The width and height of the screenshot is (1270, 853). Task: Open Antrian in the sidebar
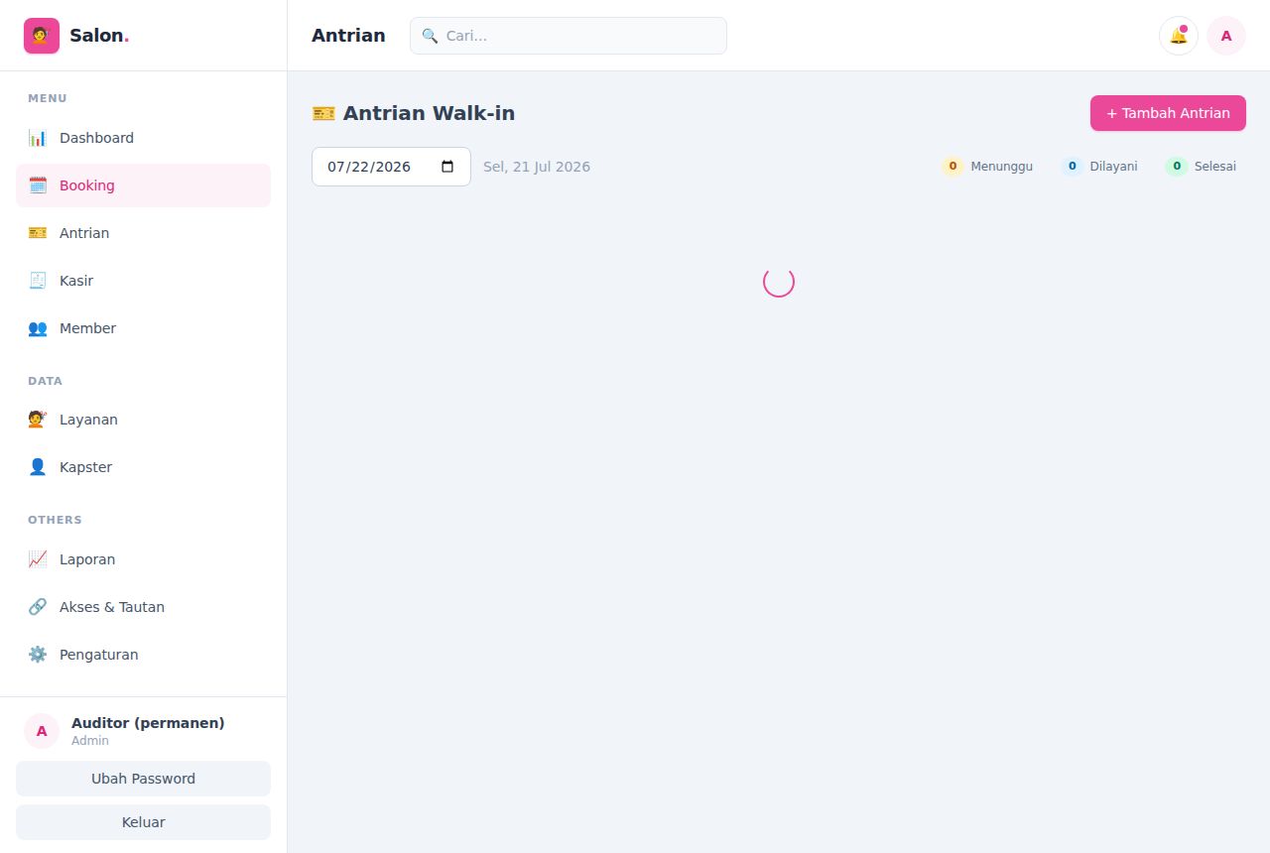(143, 233)
